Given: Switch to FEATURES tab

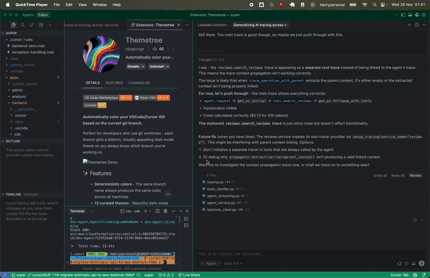Looking at the screenshot, I should tap(114, 83).
